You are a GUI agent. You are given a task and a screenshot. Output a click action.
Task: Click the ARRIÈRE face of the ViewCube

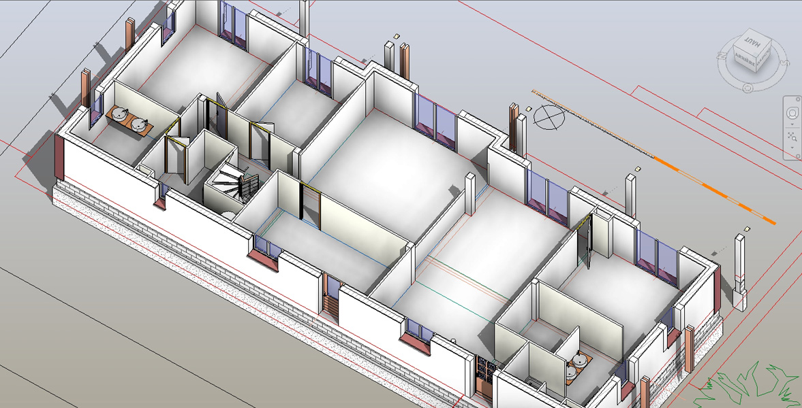[x=744, y=60]
